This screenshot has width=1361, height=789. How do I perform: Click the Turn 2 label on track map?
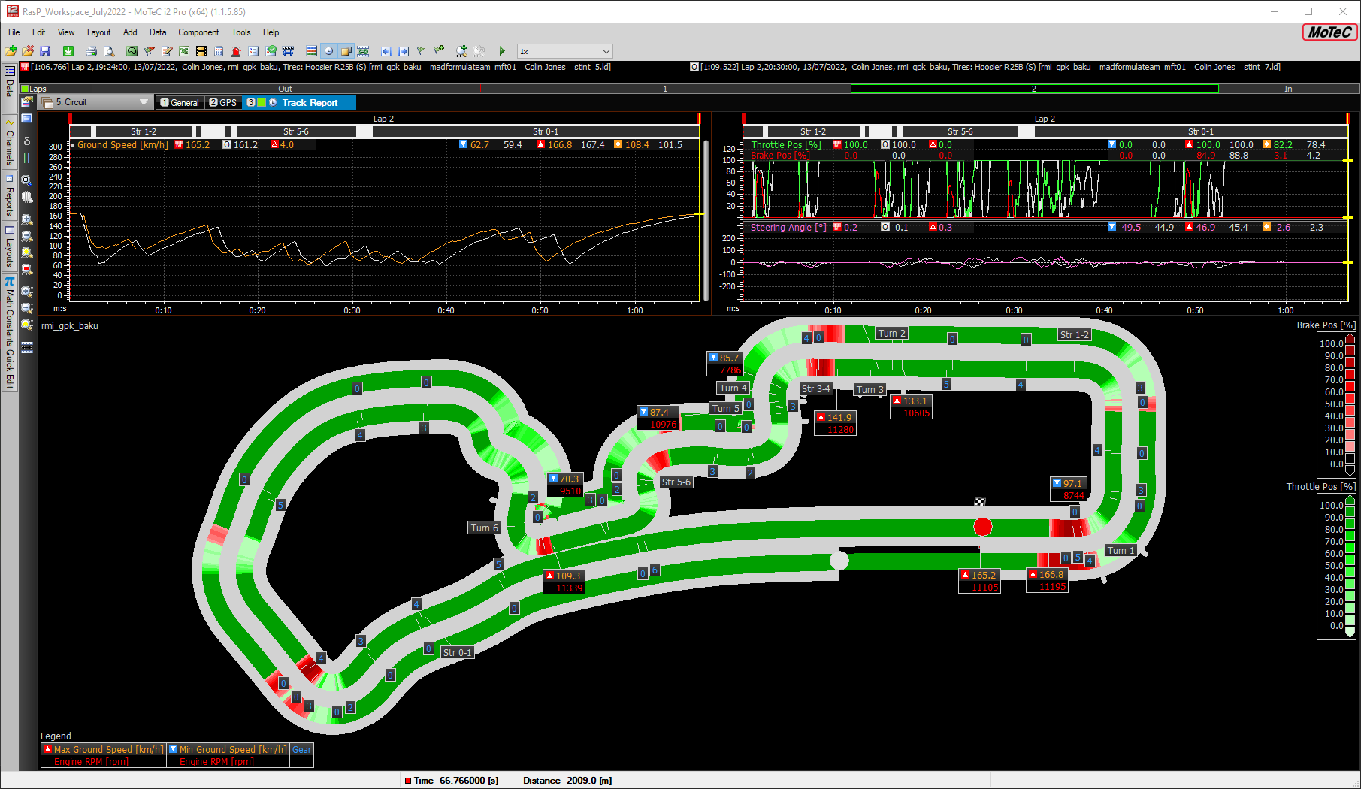[x=892, y=333]
